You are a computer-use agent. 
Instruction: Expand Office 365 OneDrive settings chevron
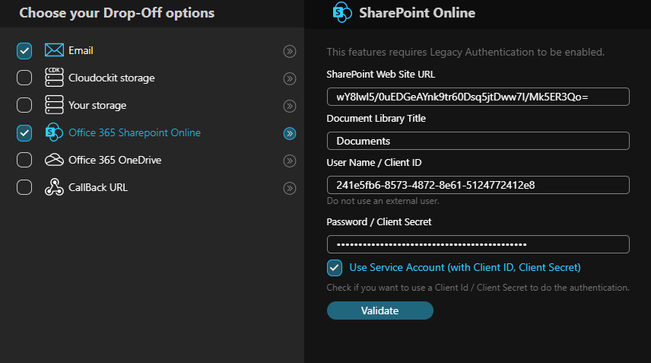pyautogui.click(x=290, y=161)
